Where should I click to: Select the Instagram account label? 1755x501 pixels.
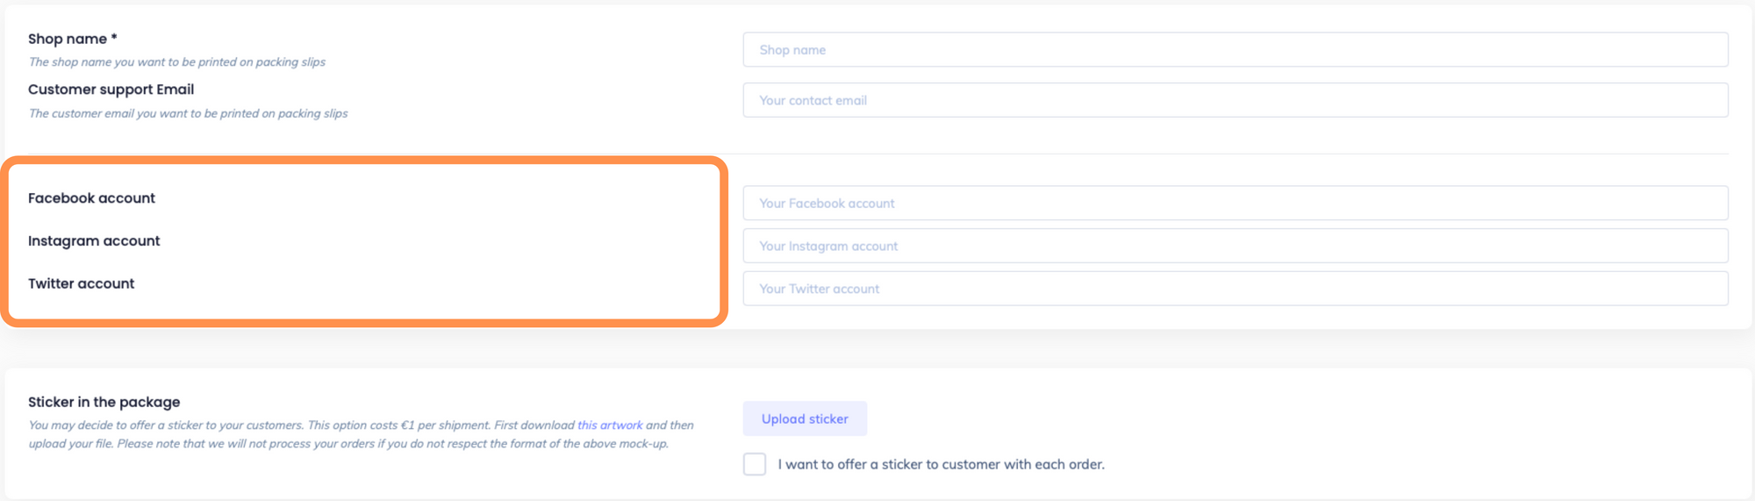click(x=94, y=241)
